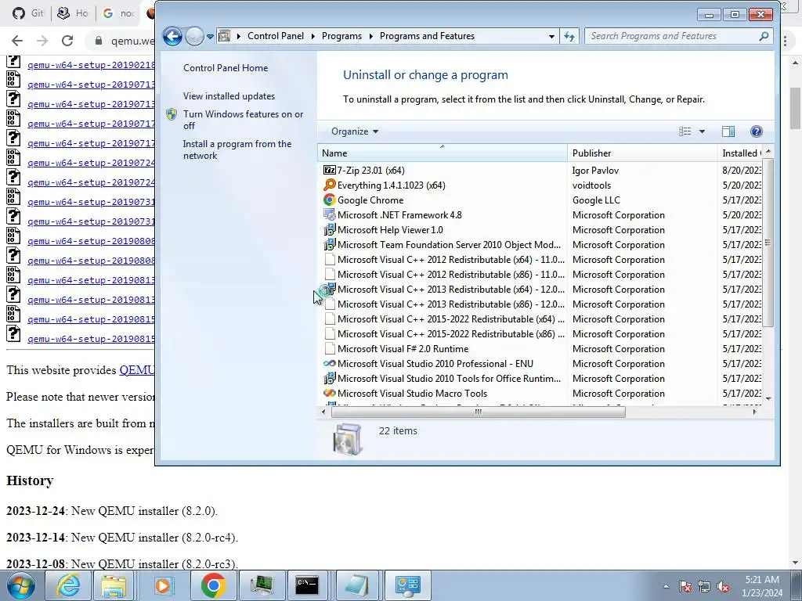Select Visual C++ 2013 Redistributable (x86) row
Screen dimensions: 802x601
pyautogui.click(x=542, y=304)
